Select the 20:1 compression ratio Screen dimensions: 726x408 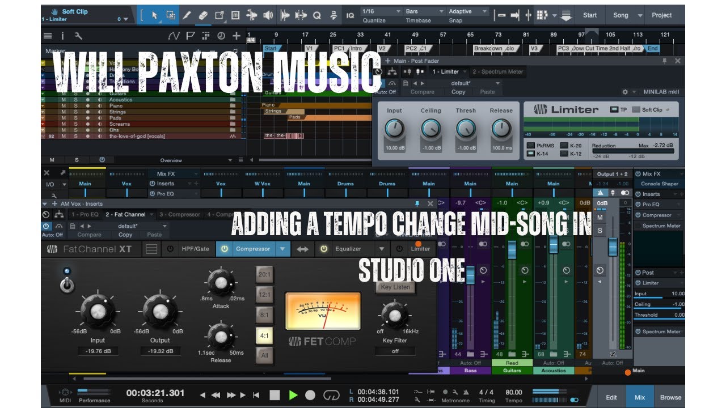point(264,274)
